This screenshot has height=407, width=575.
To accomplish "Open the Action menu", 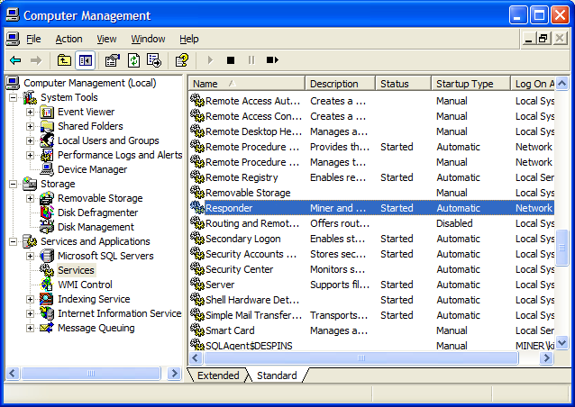I will (68, 39).
